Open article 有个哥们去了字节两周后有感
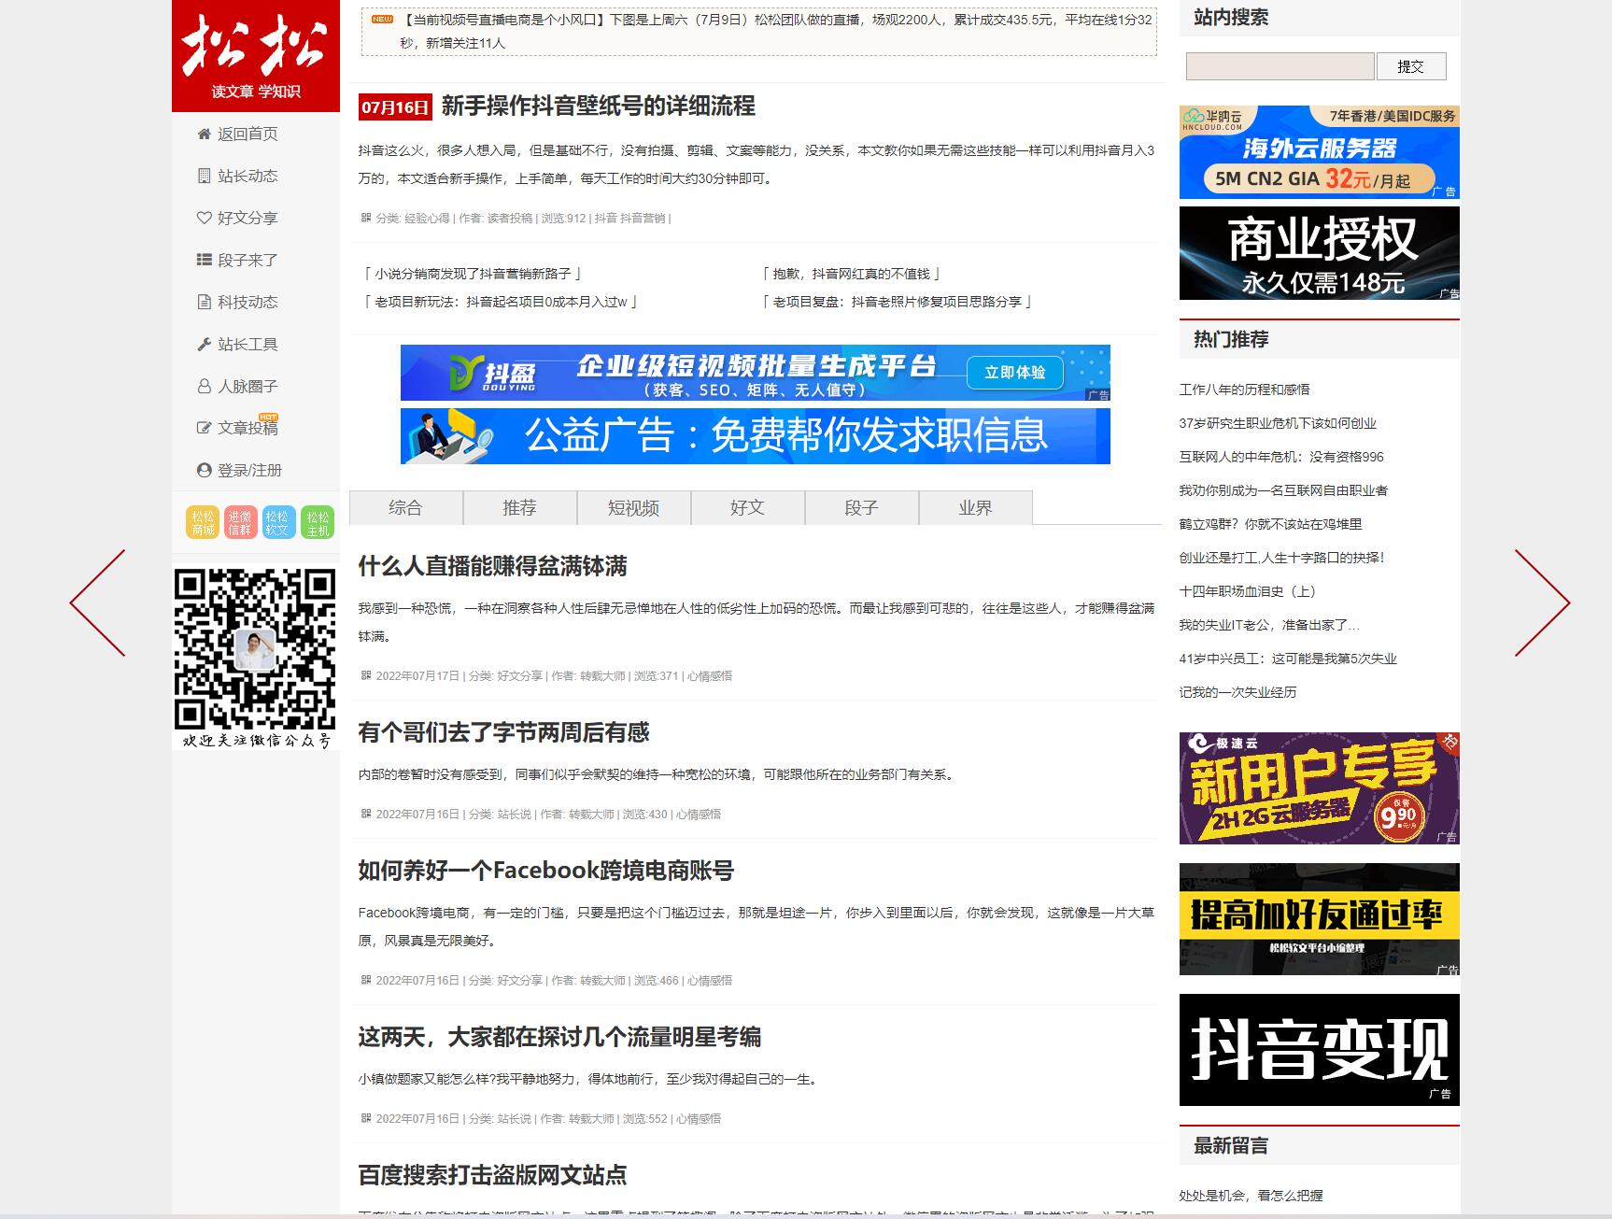Viewport: 1612px width, 1219px height. coord(503,732)
